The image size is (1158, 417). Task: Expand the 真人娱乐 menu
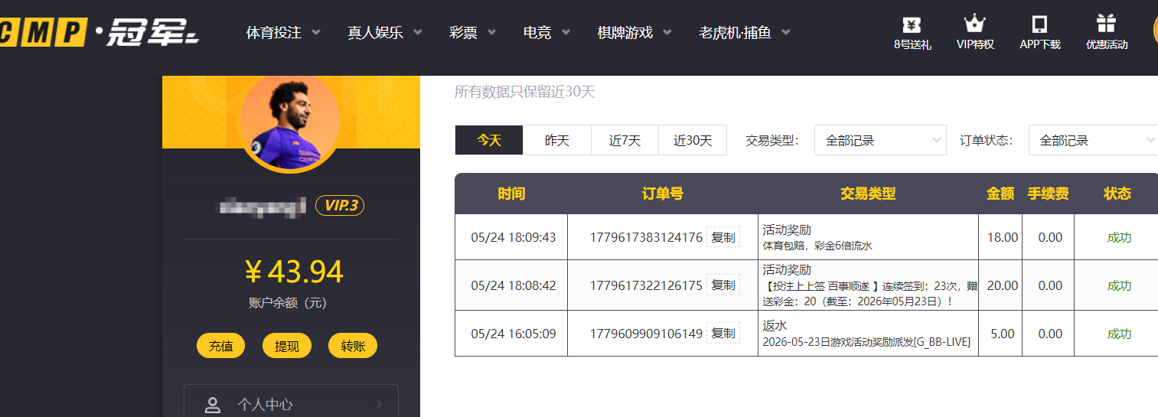(385, 33)
